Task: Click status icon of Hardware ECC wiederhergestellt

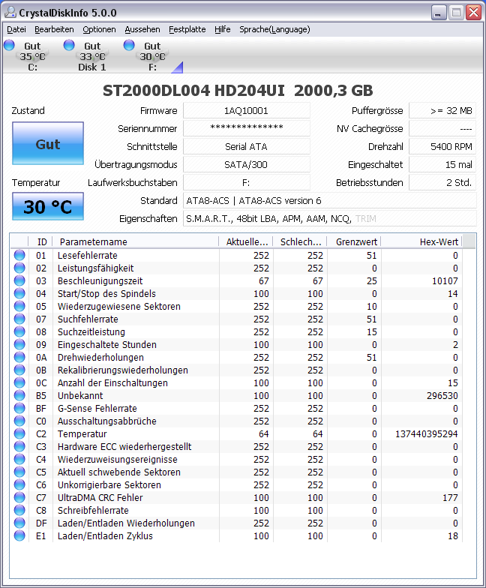Action: pos(19,447)
